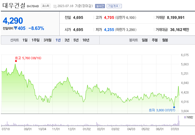
Task: Select the 1일 line chart tab
Action: (x=25, y=40)
